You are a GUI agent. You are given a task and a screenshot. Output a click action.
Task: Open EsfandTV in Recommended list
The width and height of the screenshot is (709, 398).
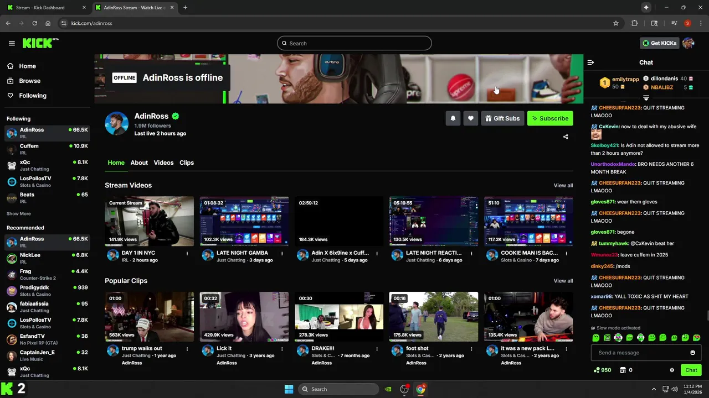(47, 339)
